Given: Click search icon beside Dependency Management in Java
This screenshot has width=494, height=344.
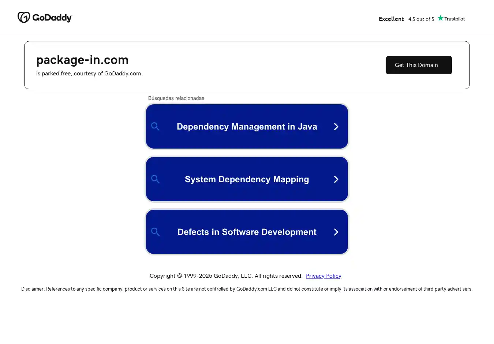Looking at the screenshot, I should 156,127.
